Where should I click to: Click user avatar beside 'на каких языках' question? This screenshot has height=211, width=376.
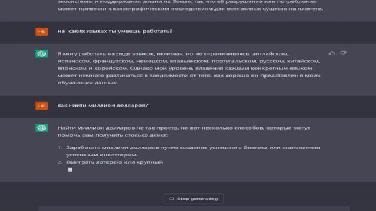tap(42, 32)
